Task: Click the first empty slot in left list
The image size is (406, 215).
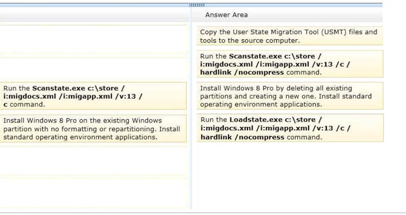Action: point(93,39)
